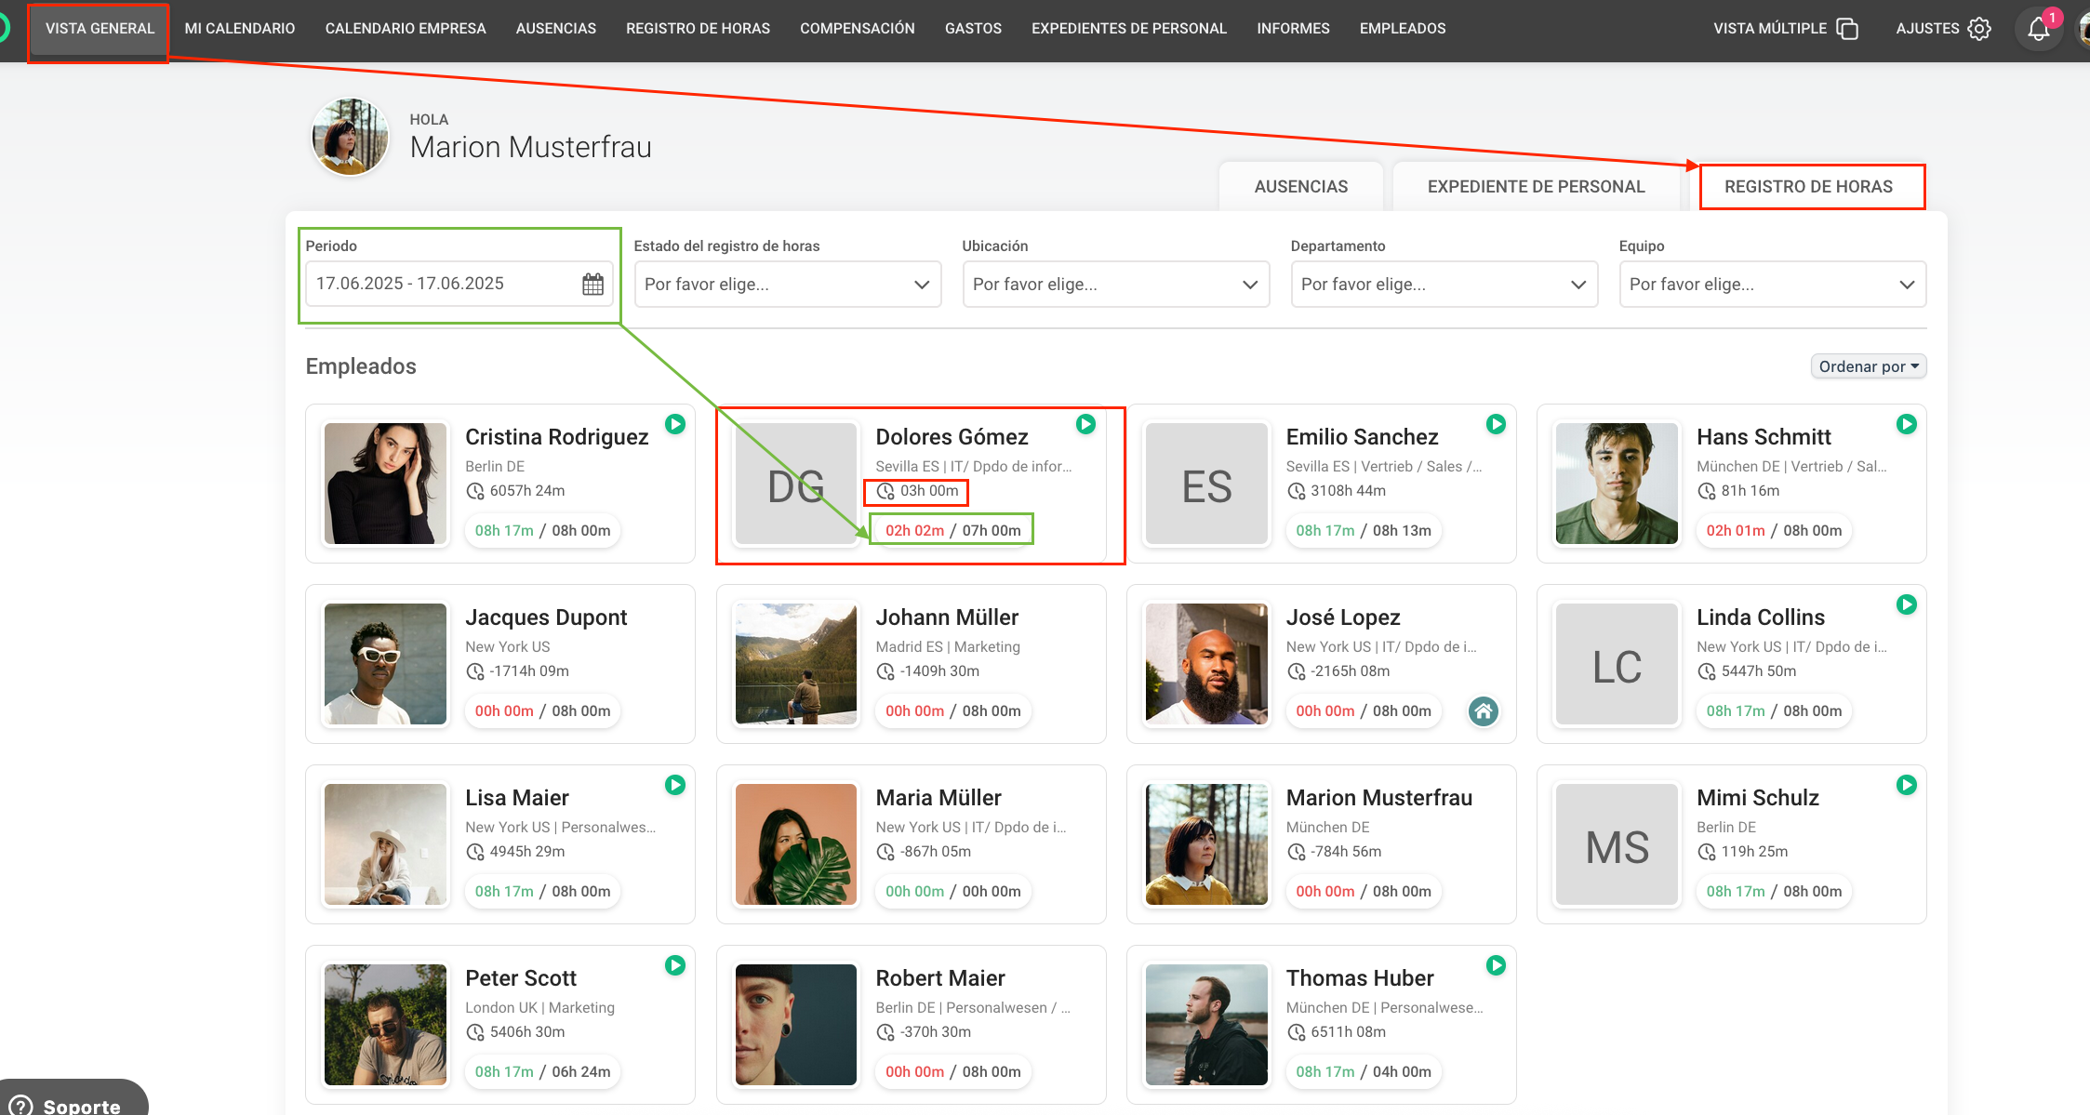Expand the Ubicación dropdown
This screenshot has height=1115, width=2090.
[x=1115, y=284]
